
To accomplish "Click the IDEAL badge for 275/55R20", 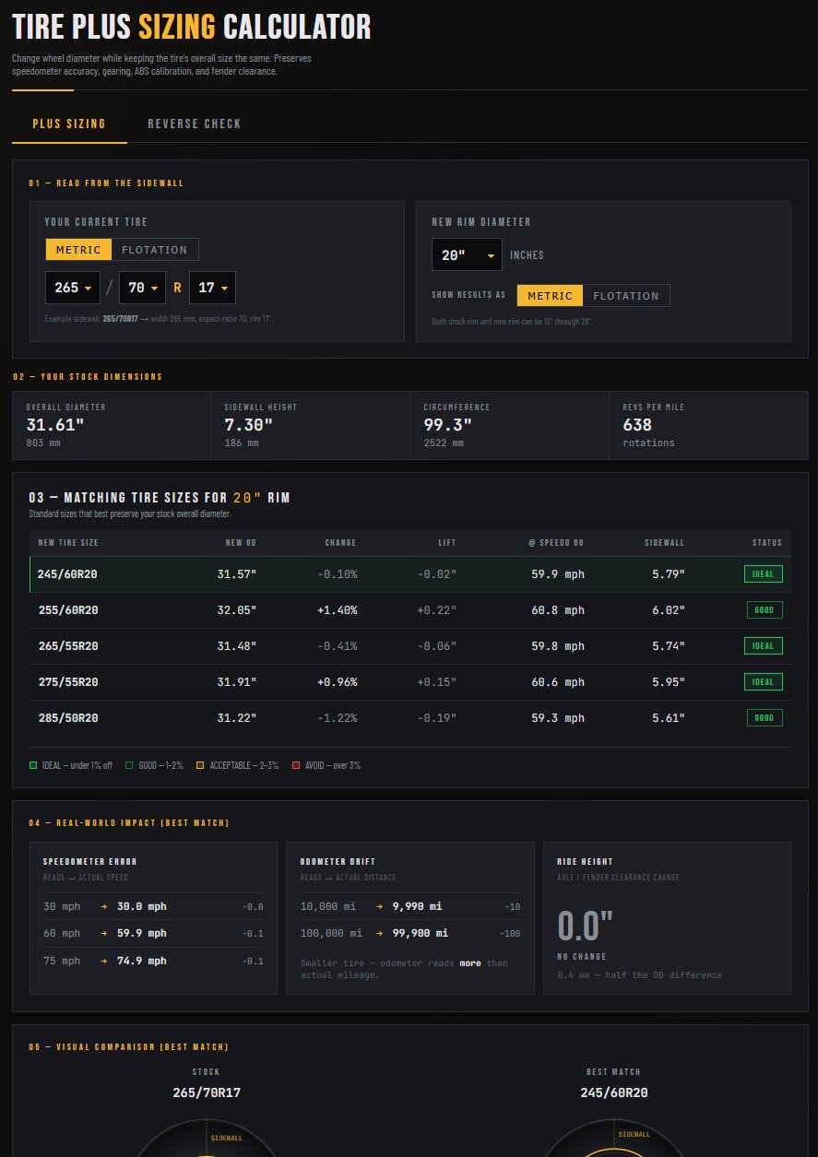I will 764,682.
